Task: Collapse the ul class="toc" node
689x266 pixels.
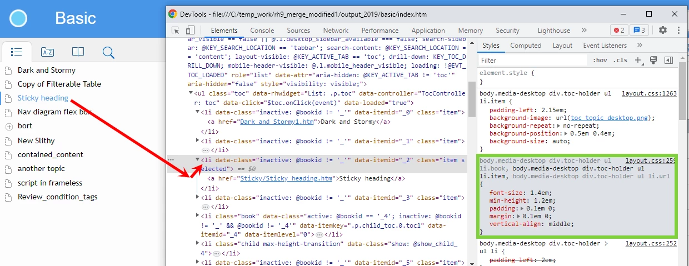Action: (x=191, y=93)
